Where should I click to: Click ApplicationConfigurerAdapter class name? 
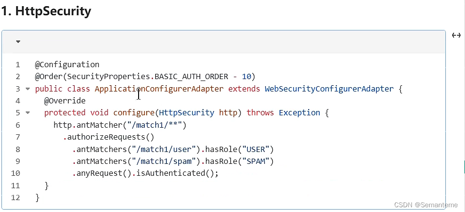(x=159, y=89)
